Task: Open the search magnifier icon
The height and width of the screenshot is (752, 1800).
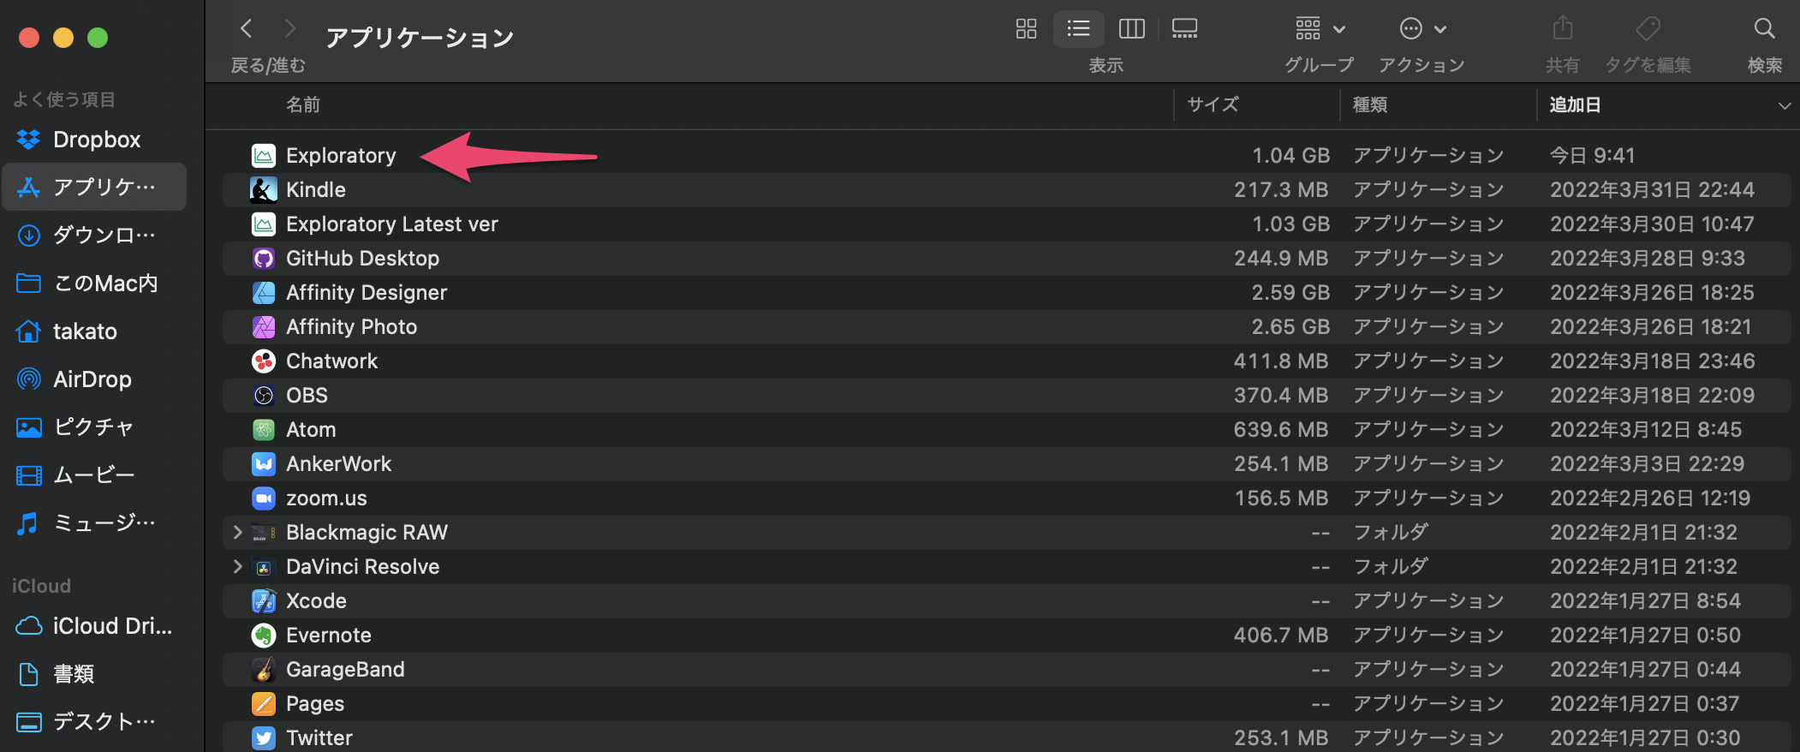Action: pyautogui.click(x=1764, y=29)
